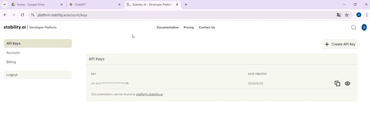Switch to the ChatGPT tab

click(x=92, y=5)
